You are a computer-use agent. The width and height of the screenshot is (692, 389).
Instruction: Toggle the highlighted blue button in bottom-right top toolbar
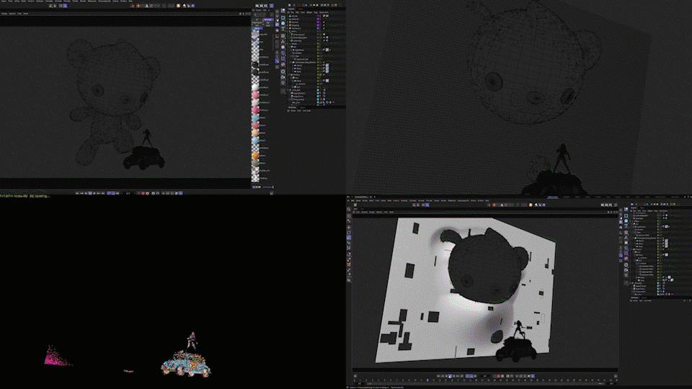tap(427, 205)
